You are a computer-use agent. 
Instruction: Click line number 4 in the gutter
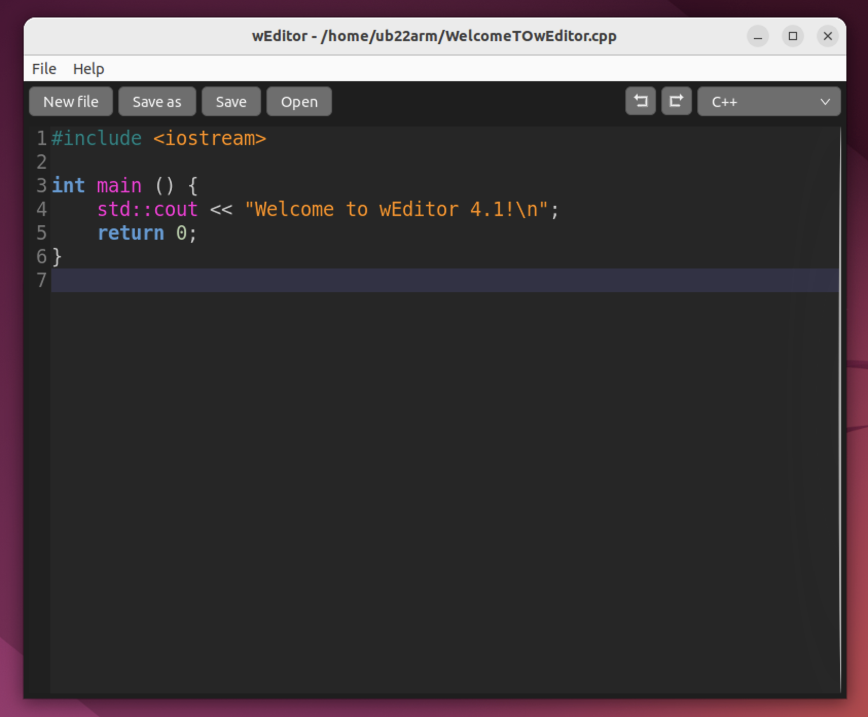pos(42,209)
